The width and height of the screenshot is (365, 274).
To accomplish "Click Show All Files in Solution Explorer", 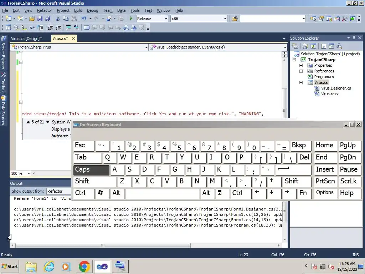I will click(x=305, y=46).
